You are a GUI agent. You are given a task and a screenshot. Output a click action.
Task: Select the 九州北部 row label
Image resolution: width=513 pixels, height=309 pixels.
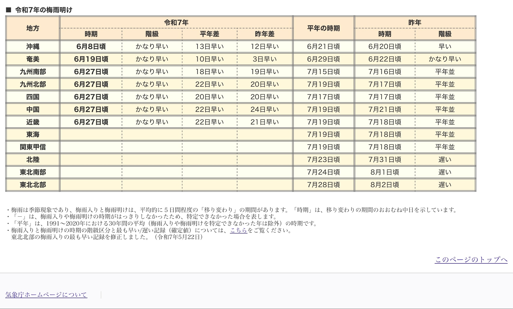click(x=33, y=84)
